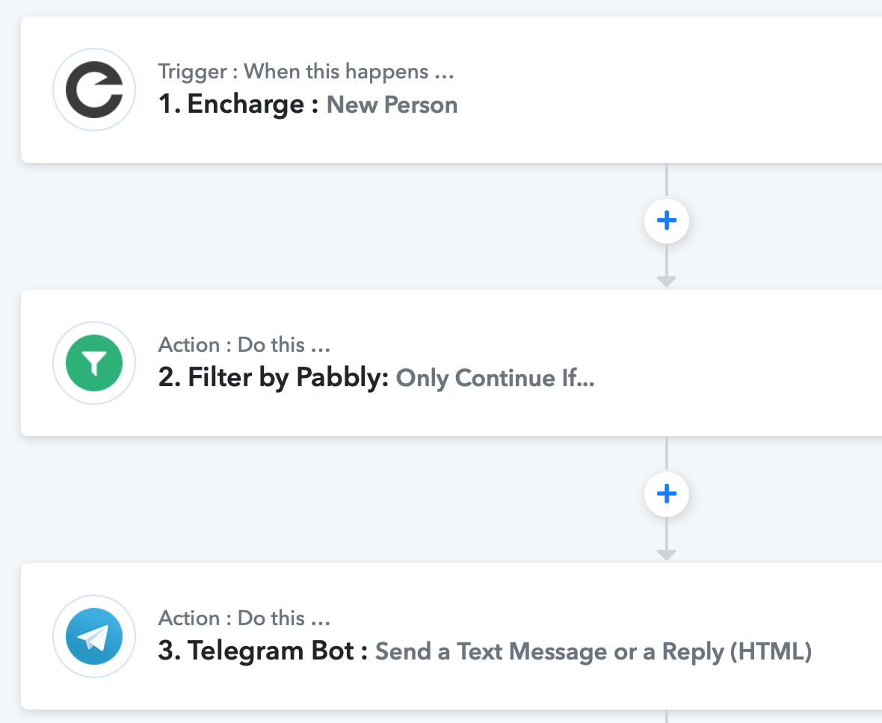The width and height of the screenshot is (882, 723).
Task: Open the "2. Filter by Pabbly" step title
Action: point(274,377)
